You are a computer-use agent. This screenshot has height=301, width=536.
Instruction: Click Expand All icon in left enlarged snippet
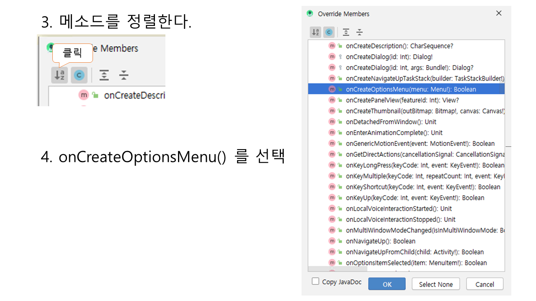coord(104,75)
